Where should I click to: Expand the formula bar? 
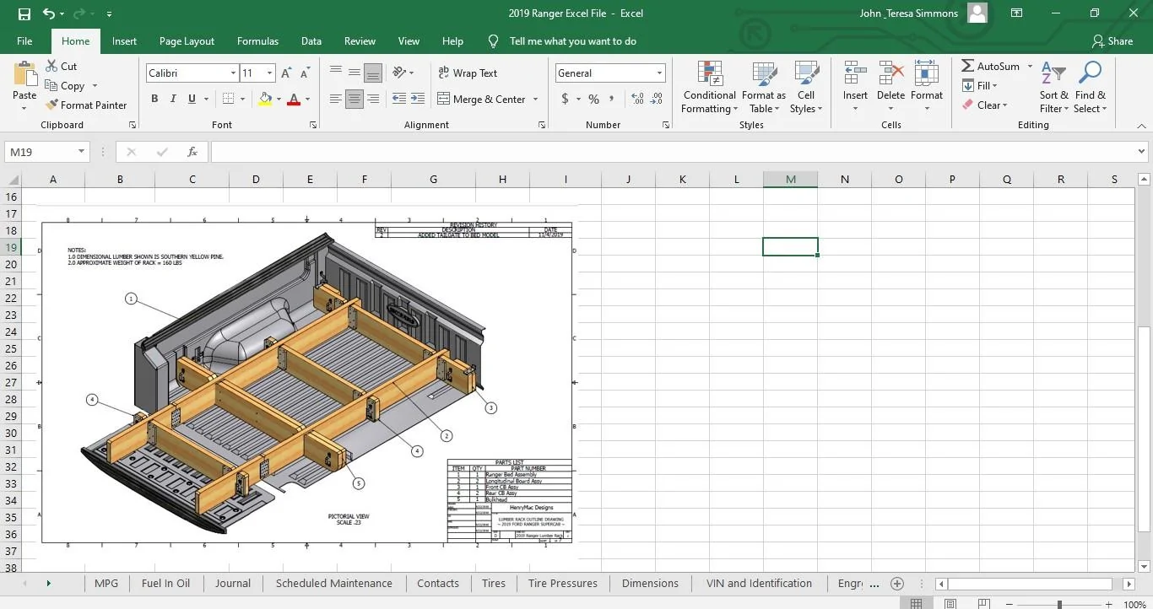point(1142,152)
